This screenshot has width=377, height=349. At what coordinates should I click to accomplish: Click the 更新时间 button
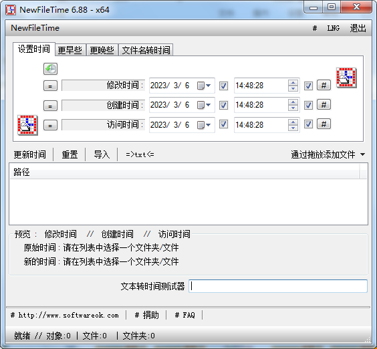(x=30, y=154)
